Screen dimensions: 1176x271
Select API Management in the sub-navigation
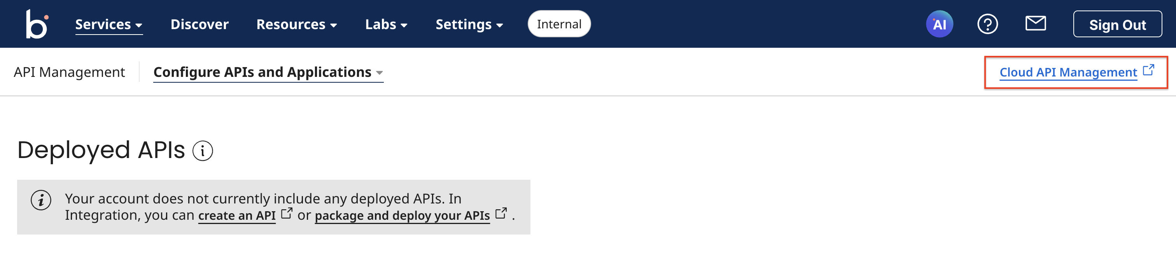tap(69, 73)
